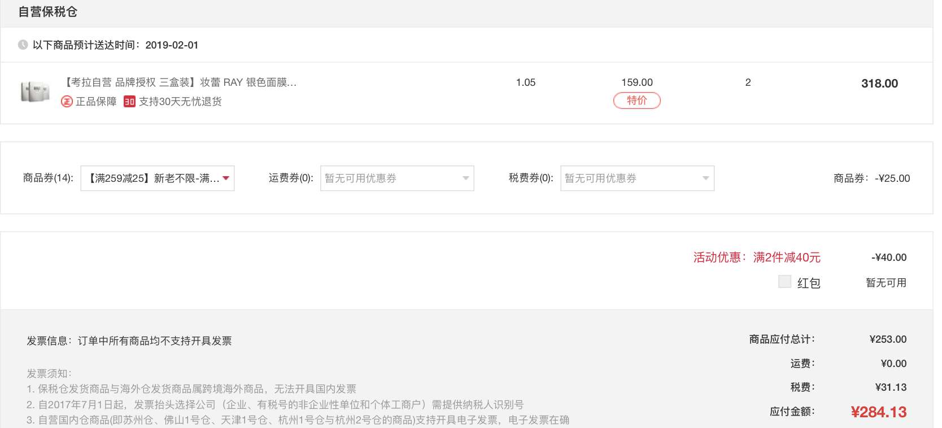Viewport: 942px width, 428px height.
Task: Click the -¥40.00 activity discount amount
Action: 889,257
